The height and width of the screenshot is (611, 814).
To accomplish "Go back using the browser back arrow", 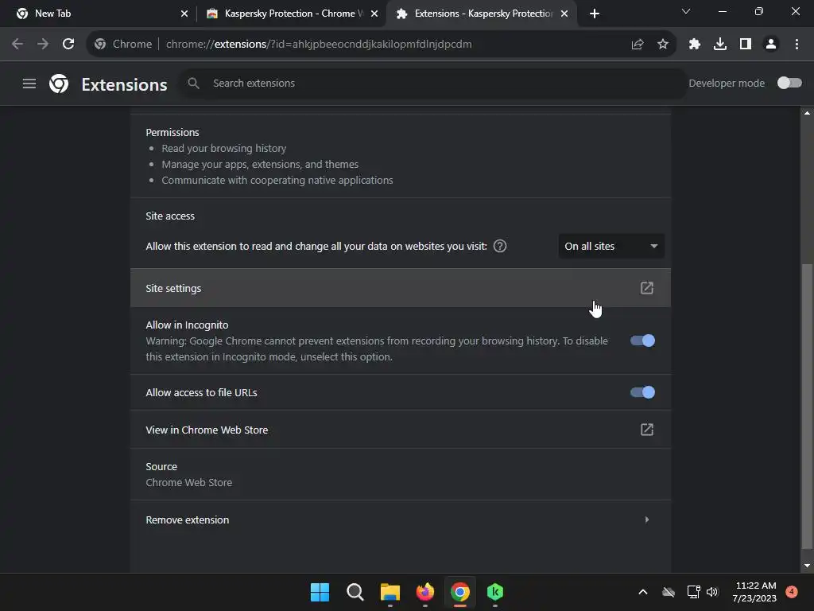I will click(x=17, y=45).
